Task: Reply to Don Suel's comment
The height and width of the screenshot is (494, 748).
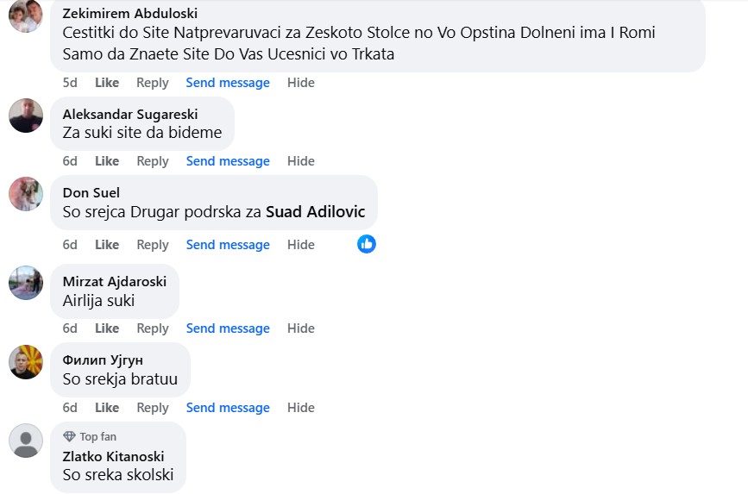Action: 153,245
